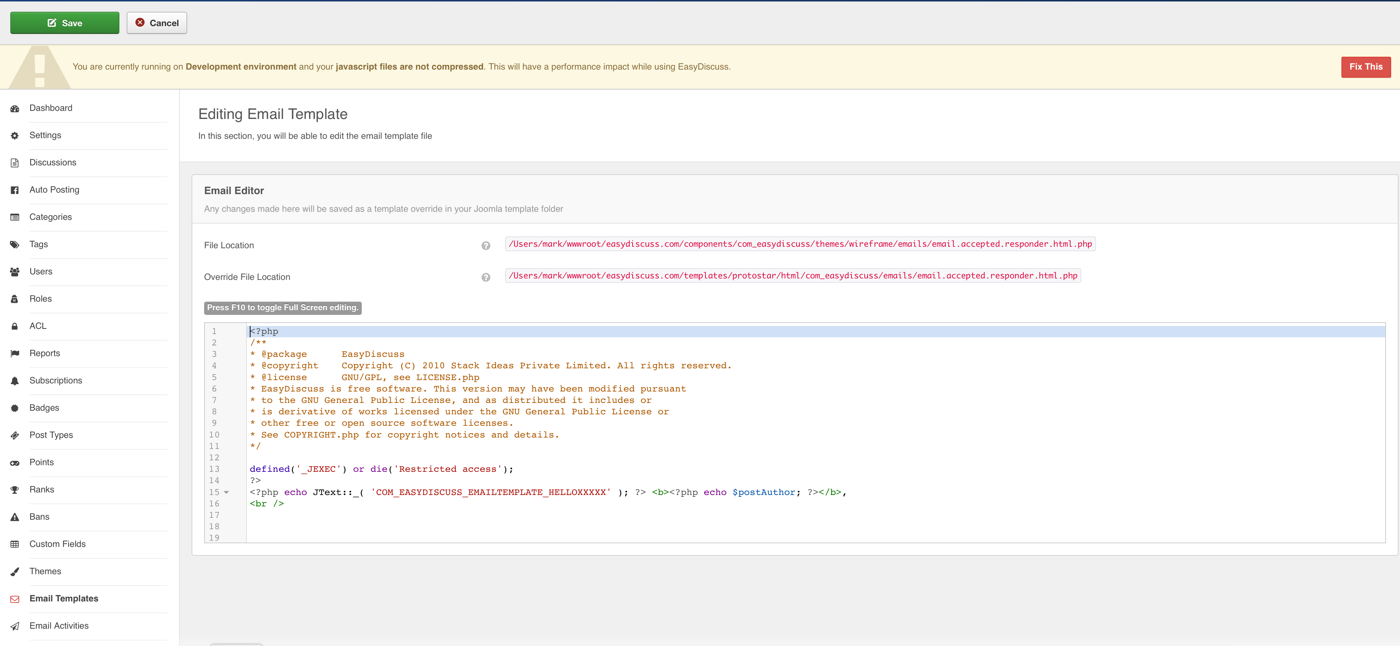Screen dimensions: 1400x646
Task: Open the Discussions menu item
Action: [53, 162]
